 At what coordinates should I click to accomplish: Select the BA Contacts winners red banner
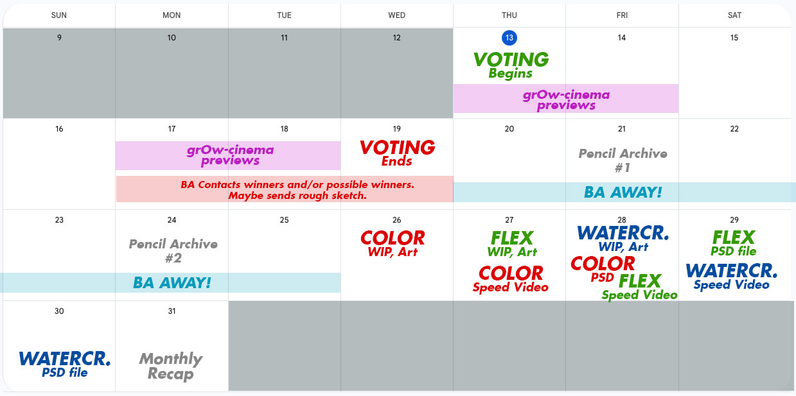[285, 189]
